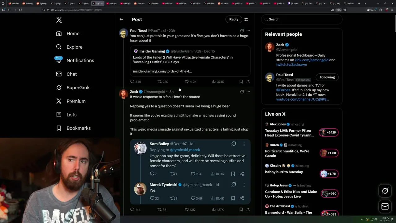Screen dimensions: 396x223
Task: Bookmark Sam Bailey's post
Action: 233,174
